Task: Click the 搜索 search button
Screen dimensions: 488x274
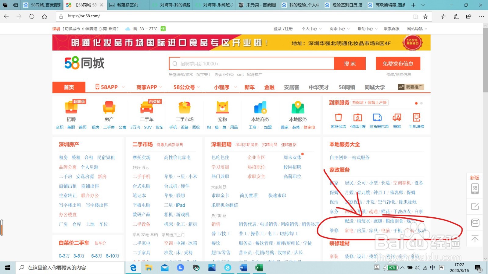Action: (x=350, y=64)
